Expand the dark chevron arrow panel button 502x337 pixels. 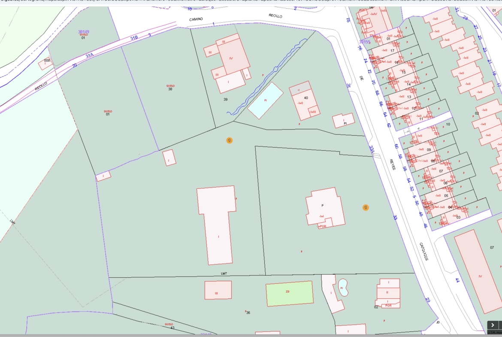pos(493,325)
